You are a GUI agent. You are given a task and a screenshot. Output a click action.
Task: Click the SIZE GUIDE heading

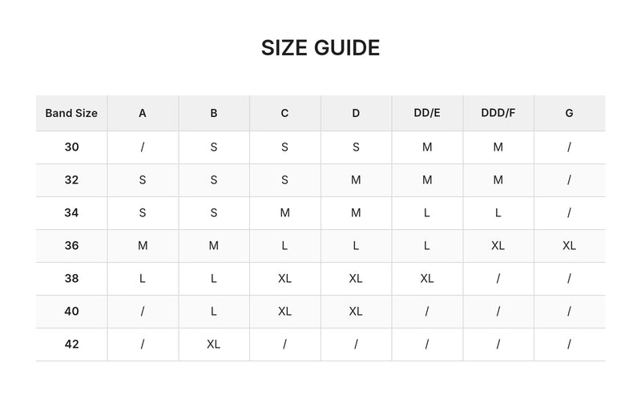320,48
